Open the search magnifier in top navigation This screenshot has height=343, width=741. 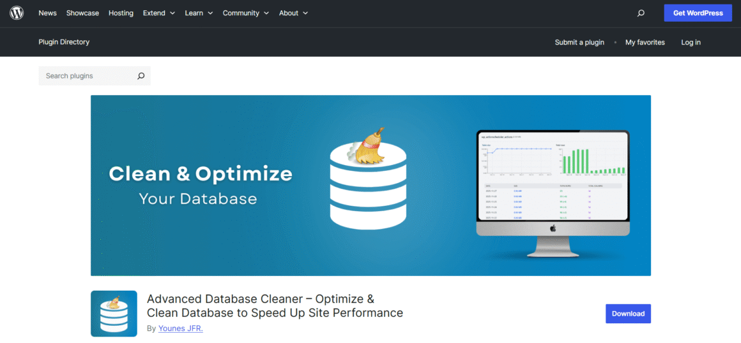(x=641, y=13)
